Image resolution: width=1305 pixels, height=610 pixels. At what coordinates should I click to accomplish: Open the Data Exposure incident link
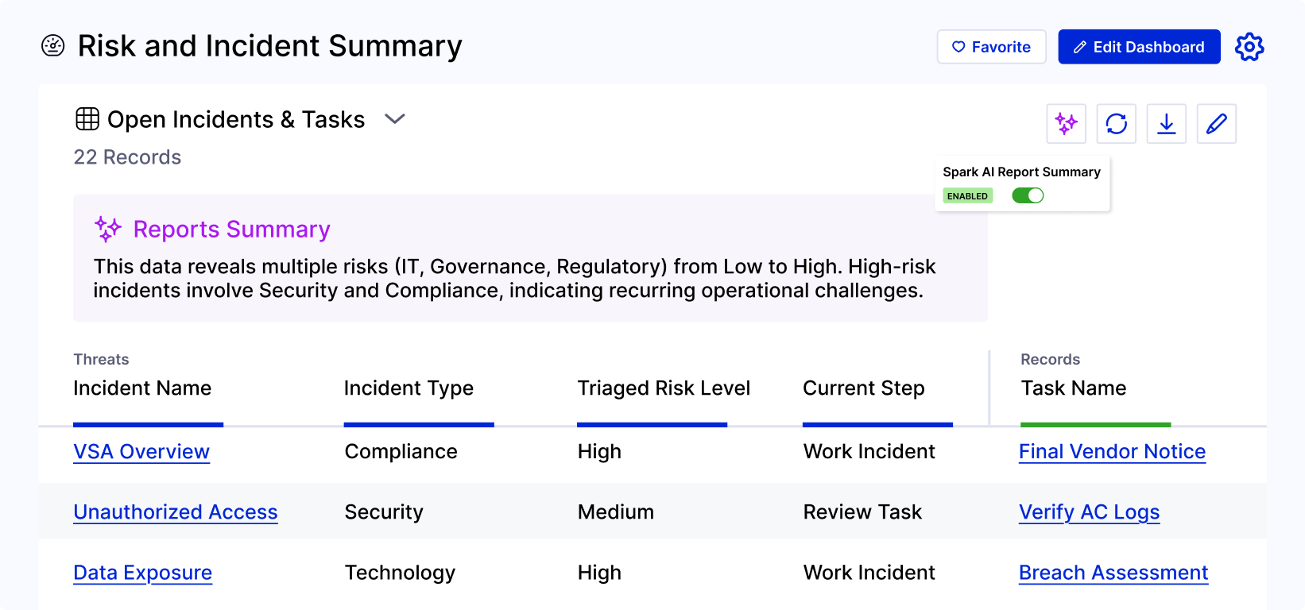[143, 573]
